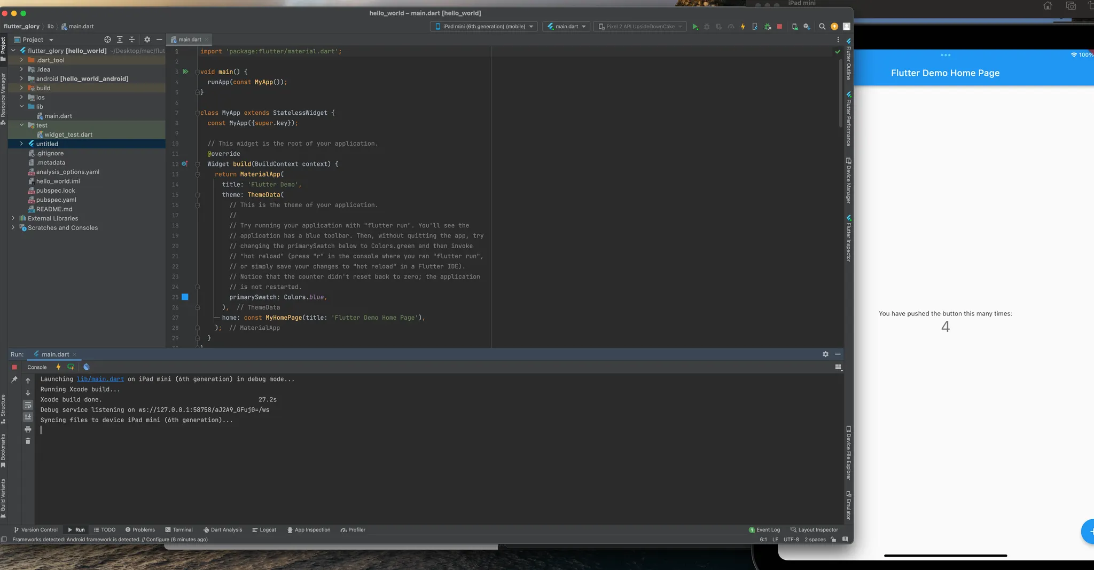Image resolution: width=1094 pixels, height=570 pixels.
Task: Click the print icon in Run panel
Action: 28,429
